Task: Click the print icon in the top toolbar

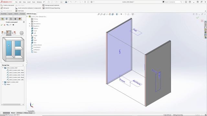Action: pos(66,2)
